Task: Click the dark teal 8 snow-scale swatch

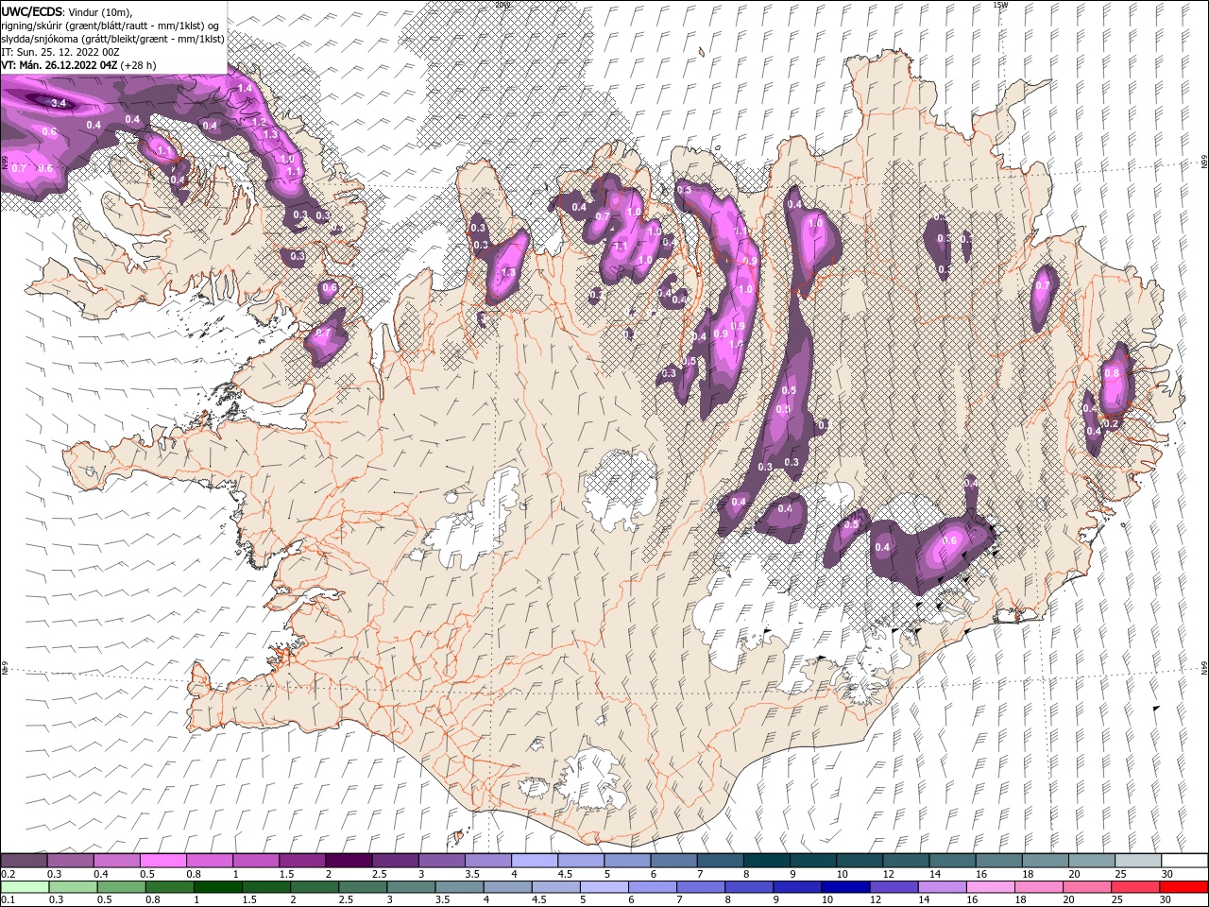Action: click(x=767, y=861)
